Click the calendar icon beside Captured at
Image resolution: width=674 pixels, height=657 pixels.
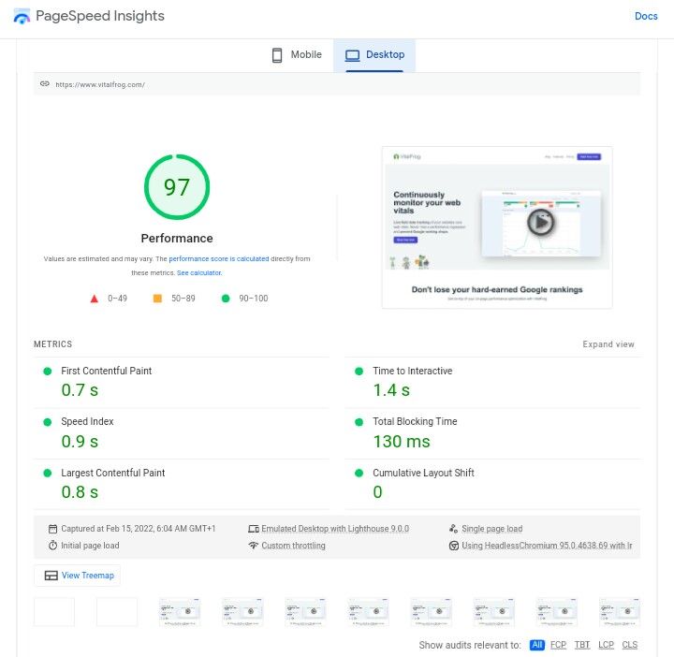(x=52, y=529)
